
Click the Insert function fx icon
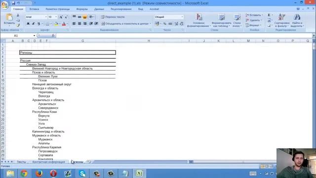(x=53, y=36)
